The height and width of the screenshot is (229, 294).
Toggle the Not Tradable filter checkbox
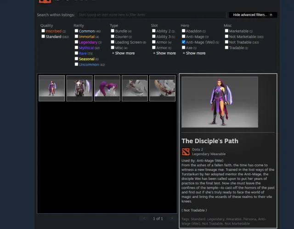(x=226, y=42)
